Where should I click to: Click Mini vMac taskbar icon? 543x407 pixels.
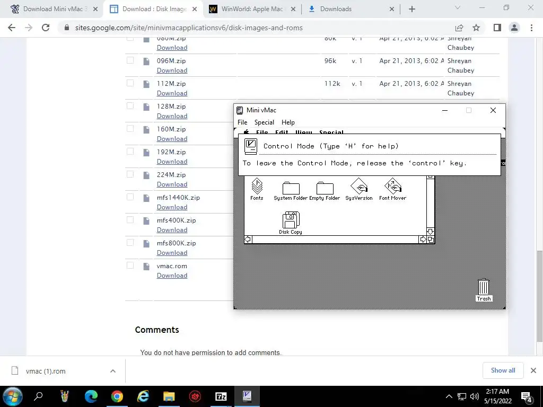[x=247, y=396]
